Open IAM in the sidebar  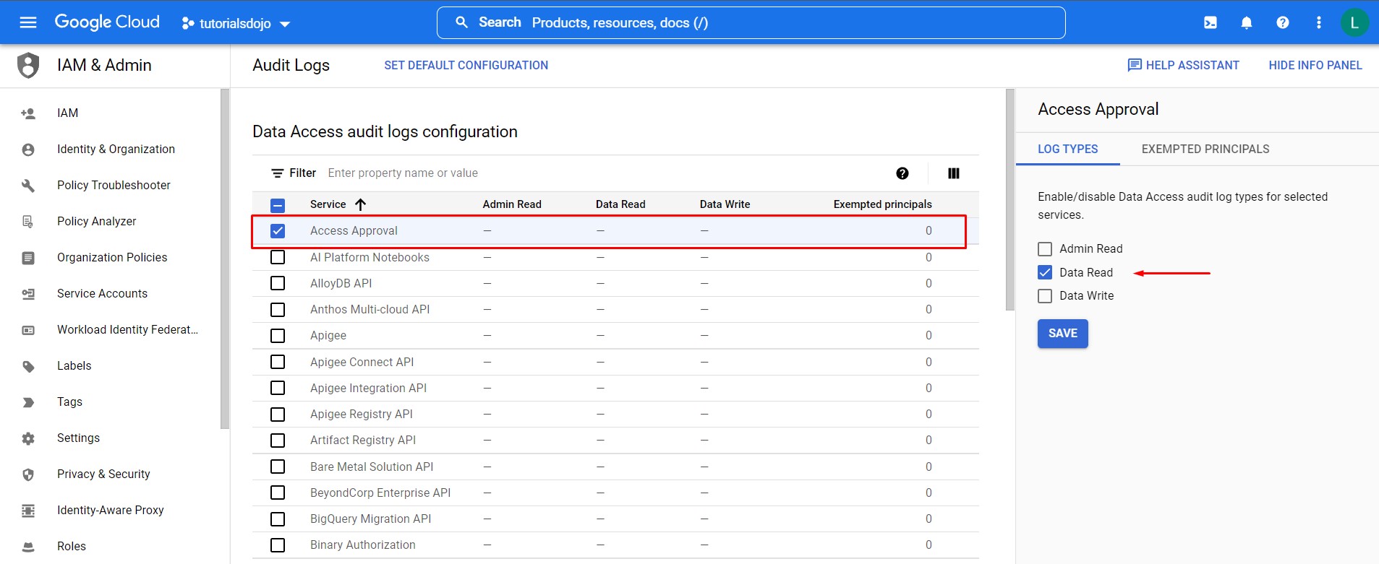click(68, 113)
